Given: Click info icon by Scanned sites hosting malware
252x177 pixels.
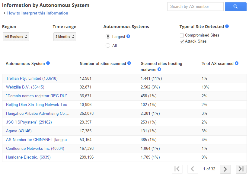Looking at the screenshot, I should pyautogui.click(x=159, y=69).
